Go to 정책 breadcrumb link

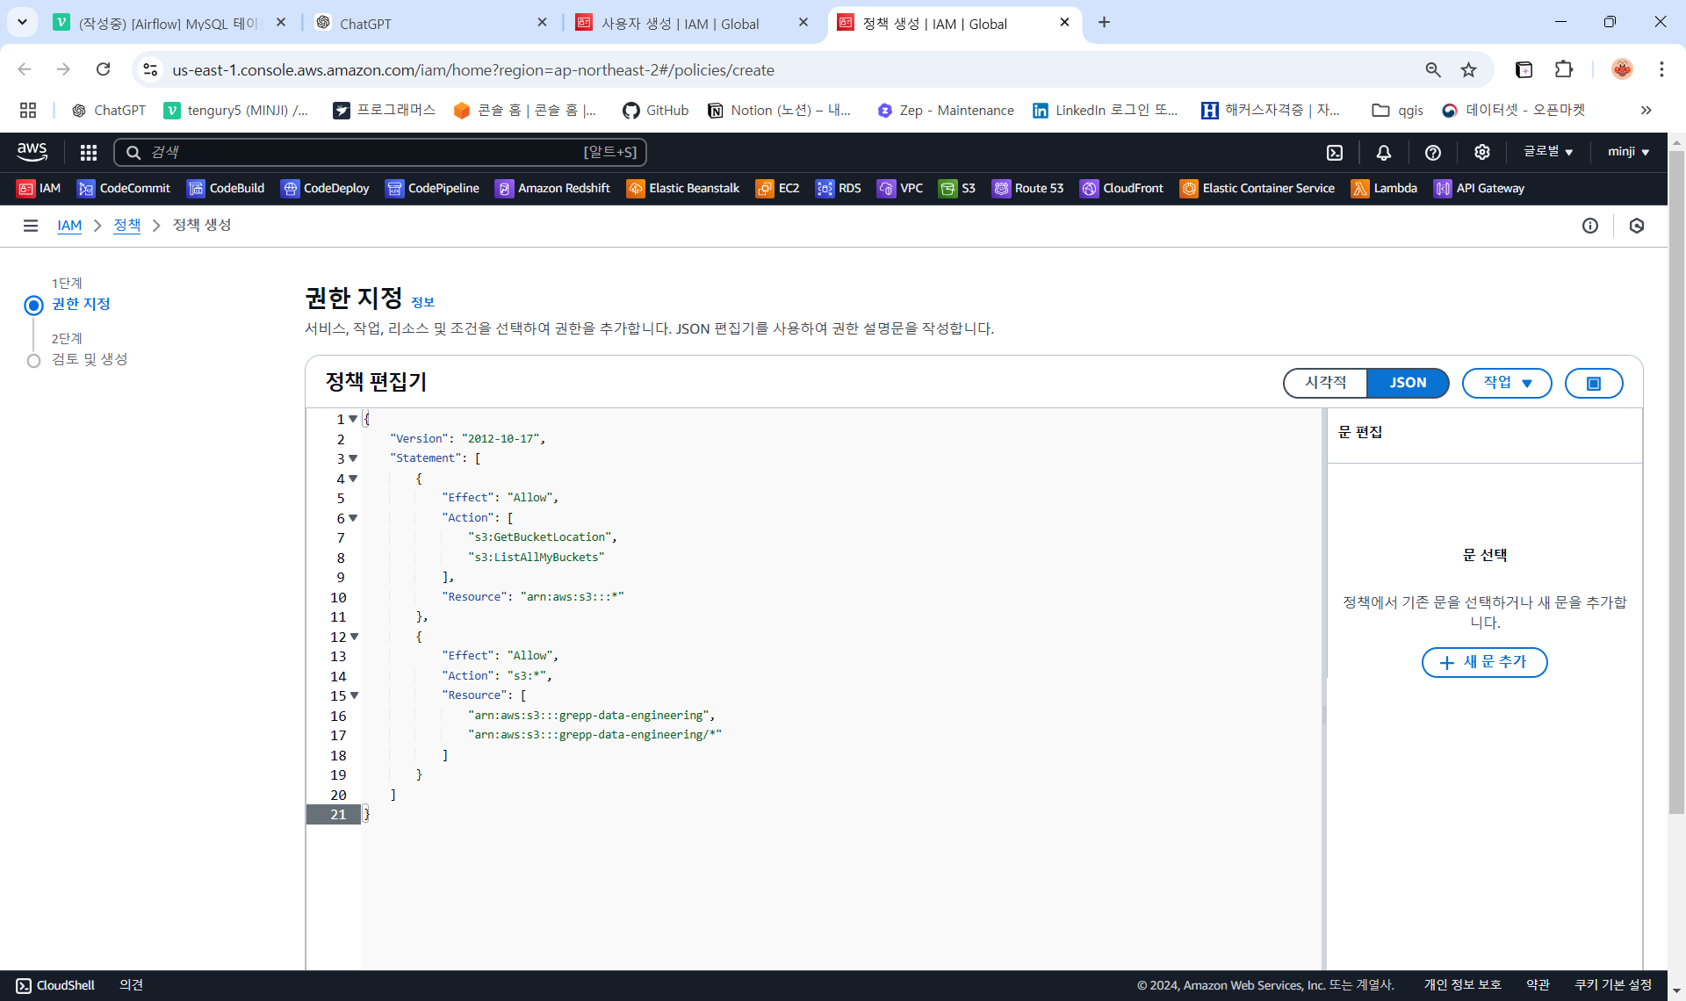click(127, 226)
